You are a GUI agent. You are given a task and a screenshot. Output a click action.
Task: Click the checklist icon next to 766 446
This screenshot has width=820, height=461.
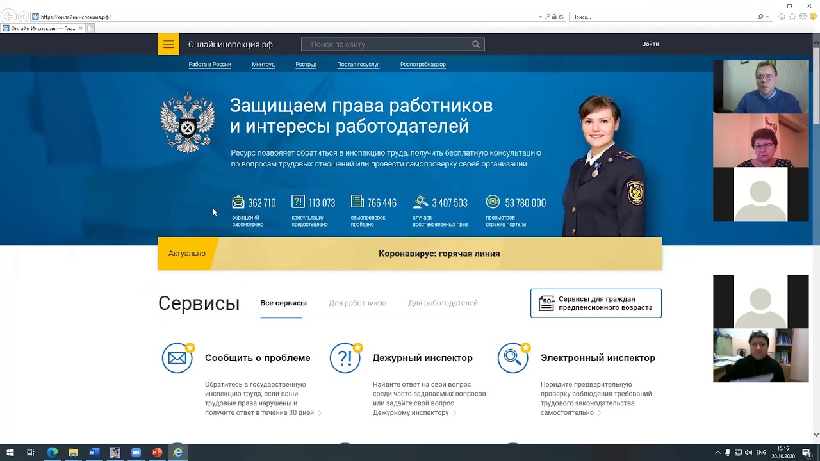[357, 202]
